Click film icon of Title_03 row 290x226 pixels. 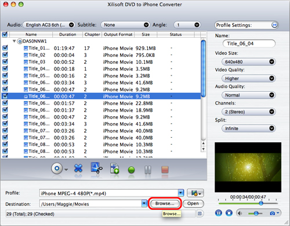26,62
